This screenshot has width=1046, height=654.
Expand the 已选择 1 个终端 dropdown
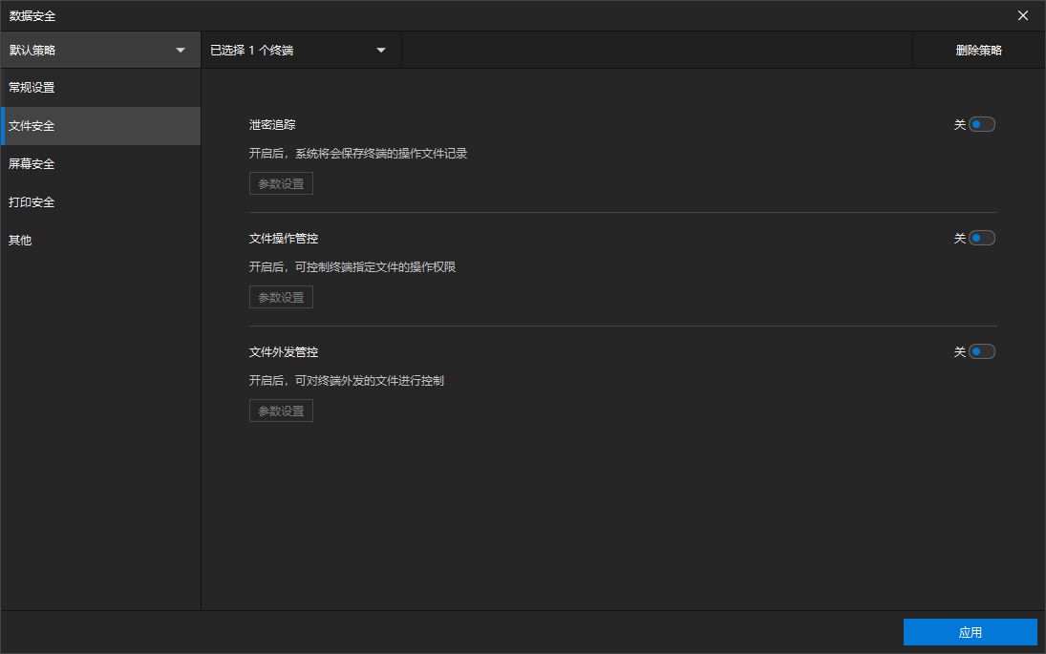pos(301,50)
